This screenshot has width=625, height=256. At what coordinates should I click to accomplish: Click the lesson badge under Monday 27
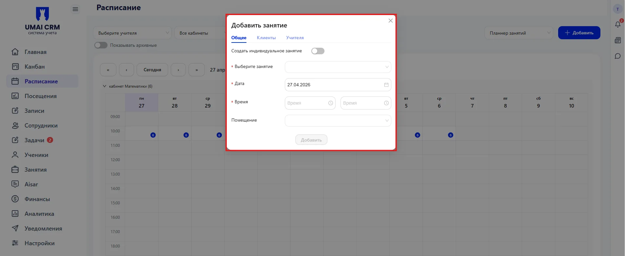(153, 135)
